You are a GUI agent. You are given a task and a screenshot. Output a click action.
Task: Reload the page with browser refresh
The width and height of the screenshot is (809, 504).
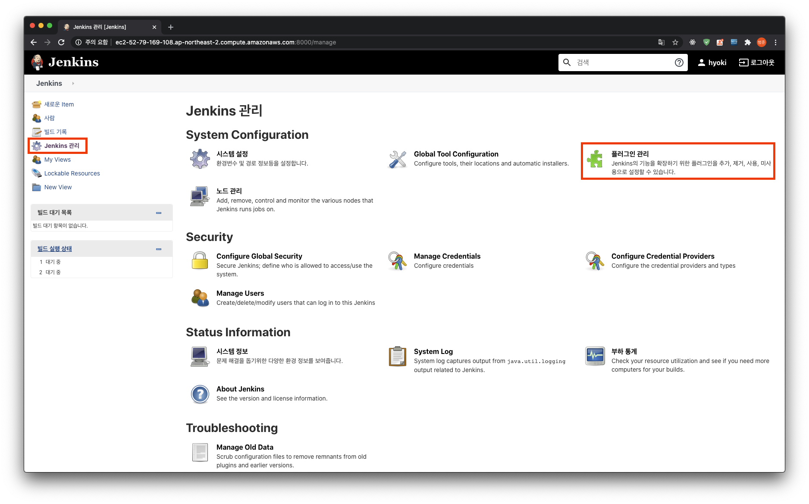(x=61, y=42)
